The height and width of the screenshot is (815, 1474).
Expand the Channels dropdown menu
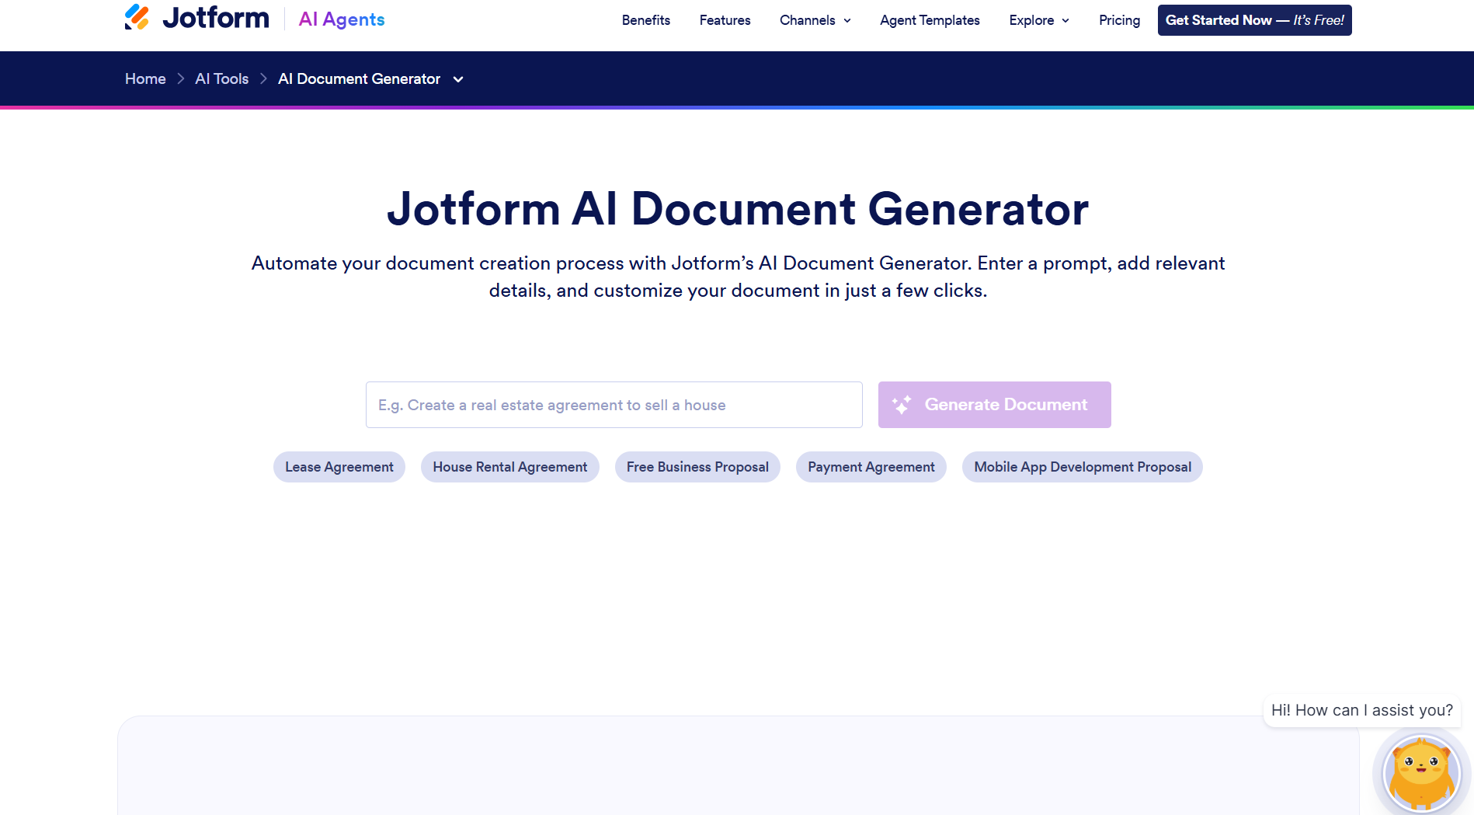815,20
